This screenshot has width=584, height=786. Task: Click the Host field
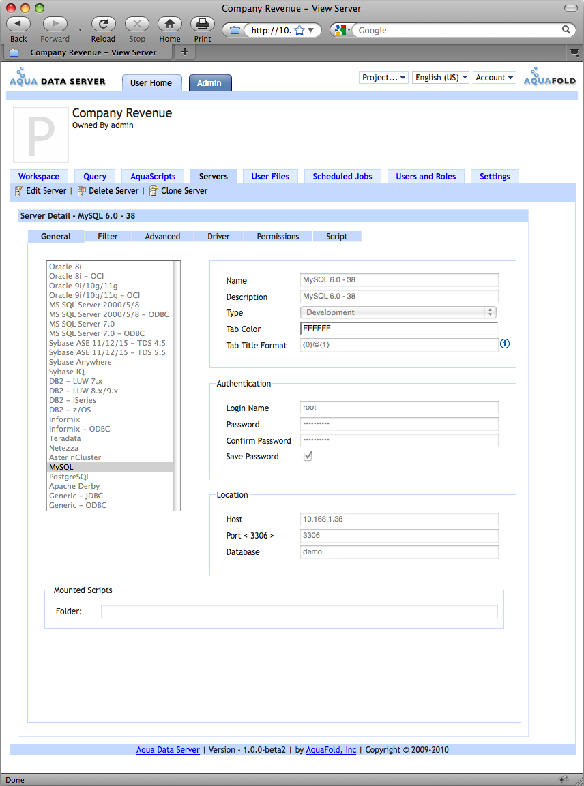(x=399, y=519)
